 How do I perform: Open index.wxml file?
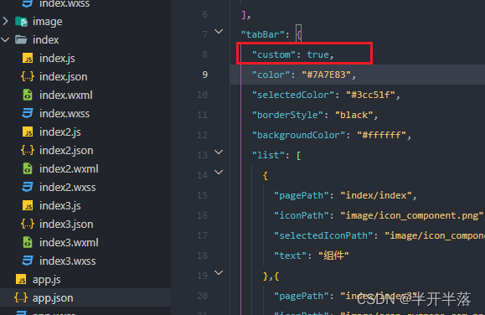(x=66, y=95)
